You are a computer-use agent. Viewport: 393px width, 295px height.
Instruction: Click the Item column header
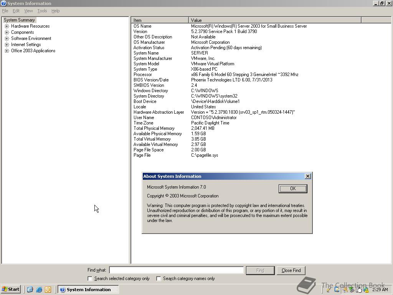[x=160, y=20]
